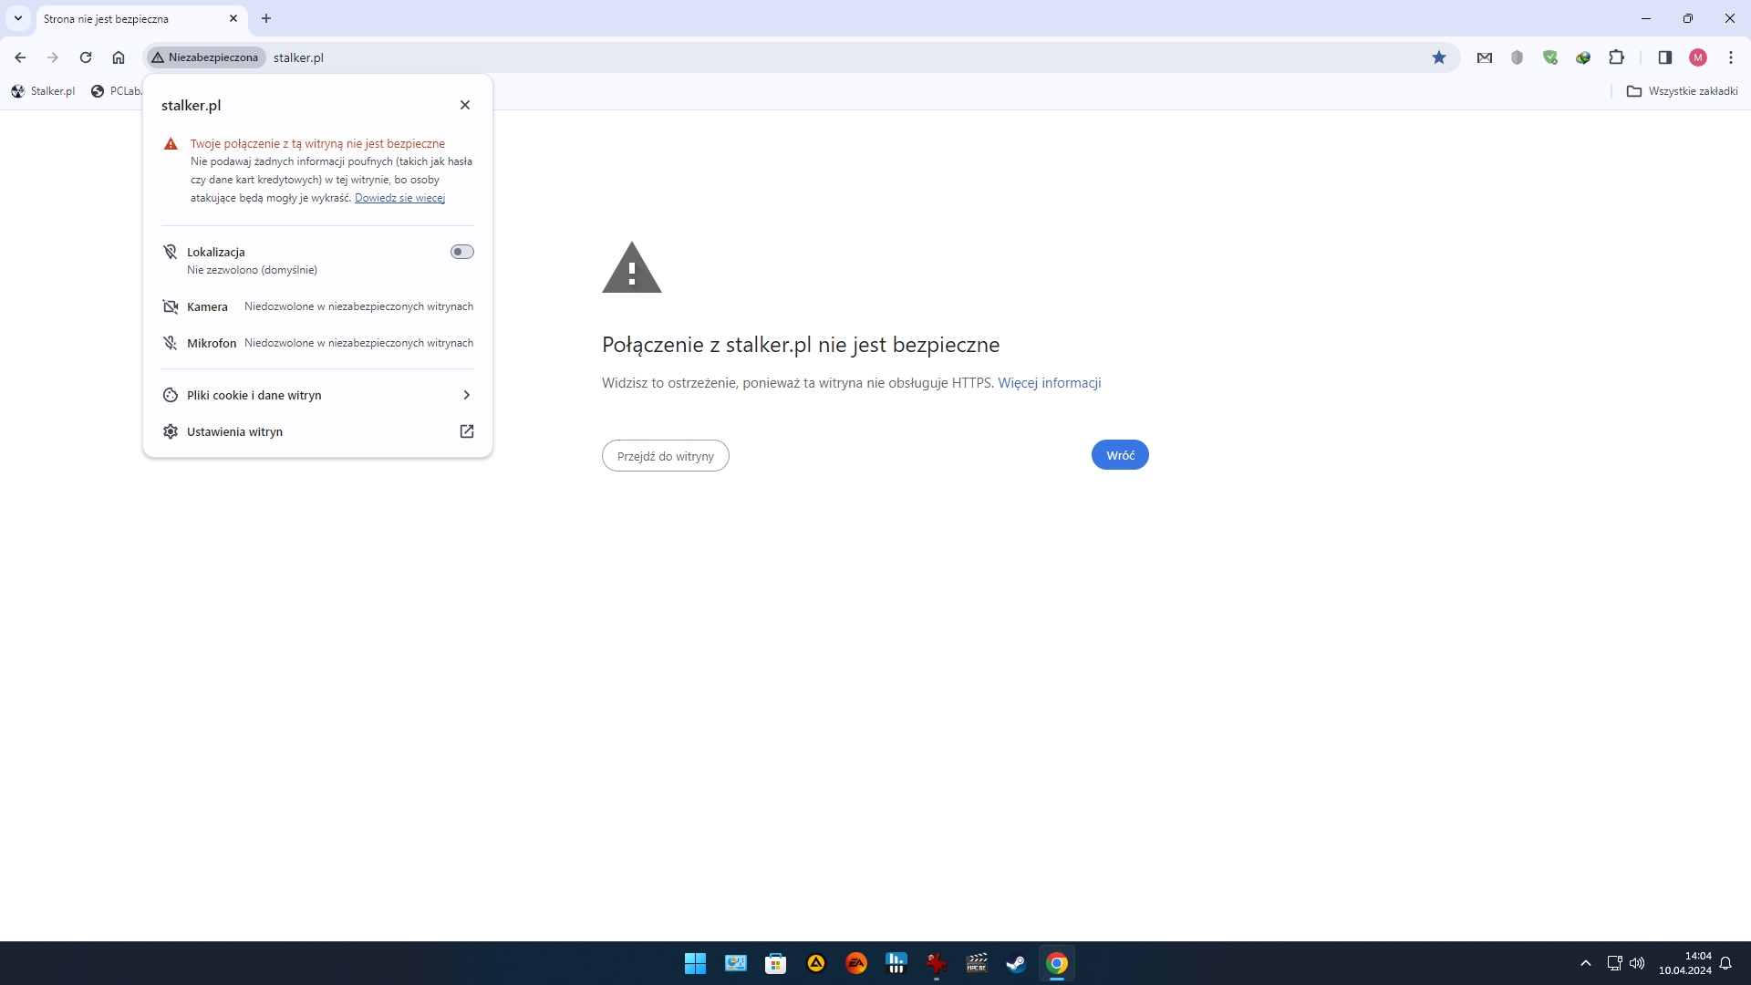Show hidden system tray icons
1751x985 pixels.
[x=1586, y=963]
